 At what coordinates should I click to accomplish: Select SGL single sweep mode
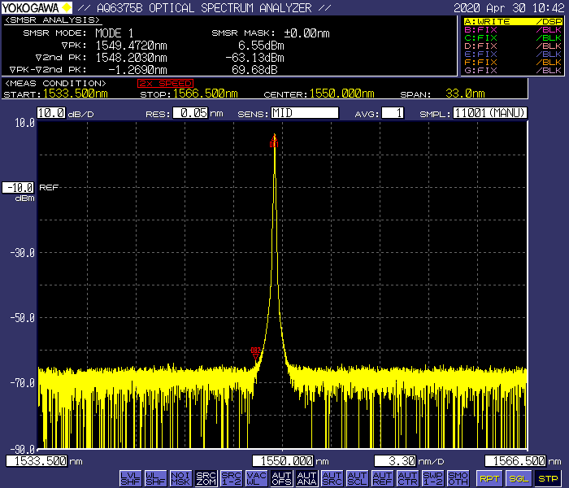pyautogui.click(x=518, y=478)
